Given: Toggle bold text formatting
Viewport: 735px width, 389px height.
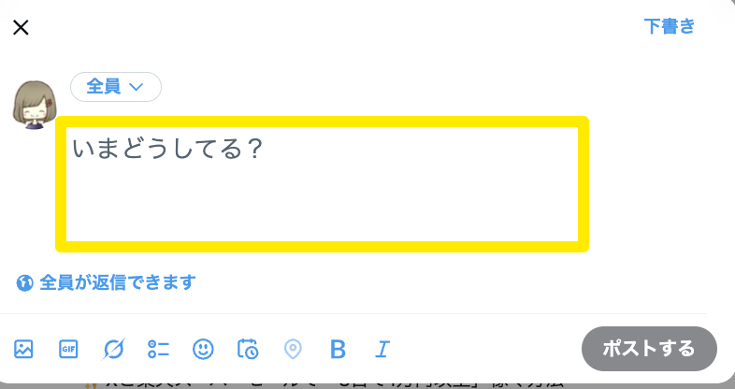Looking at the screenshot, I should coord(339,349).
